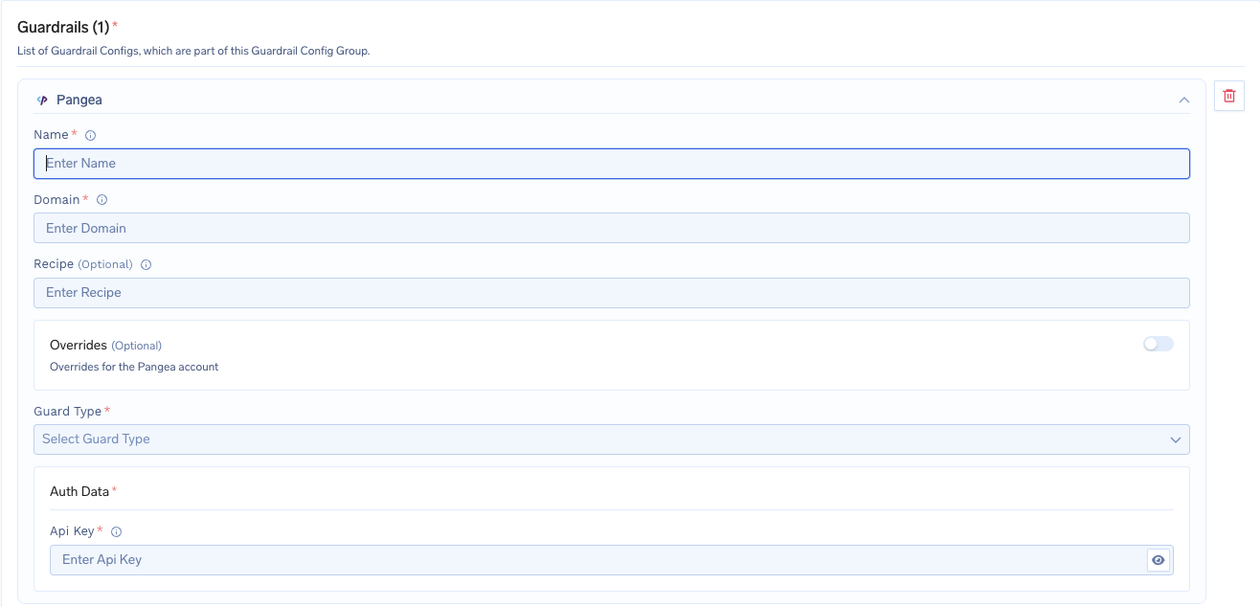Delete the Pangea guardrail with trash icon
Screen dimensions: 1260x607
coord(1229,96)
